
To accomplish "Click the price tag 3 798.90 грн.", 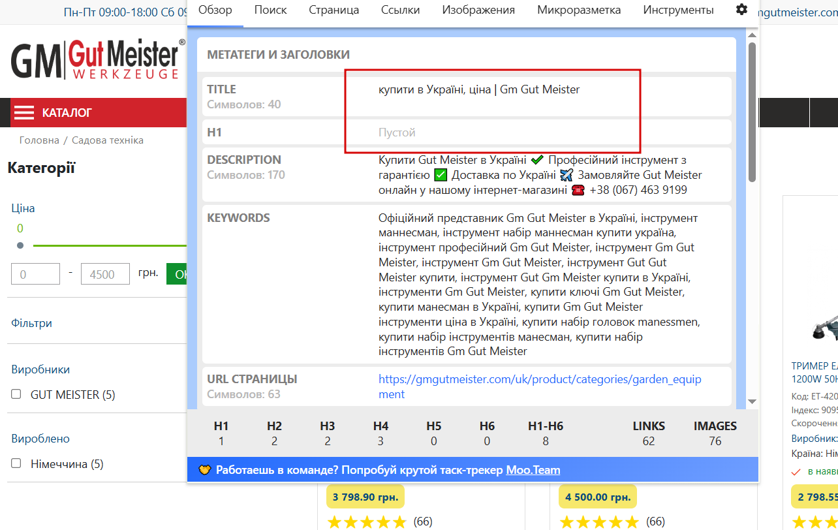I will point(365,497).
